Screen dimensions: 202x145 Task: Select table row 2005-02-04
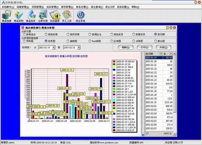[159, 117]
